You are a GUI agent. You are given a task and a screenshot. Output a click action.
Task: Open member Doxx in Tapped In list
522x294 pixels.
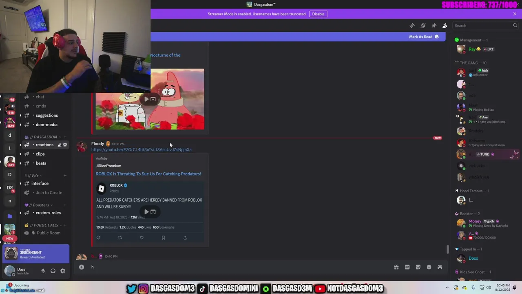[x=485, y=258]
